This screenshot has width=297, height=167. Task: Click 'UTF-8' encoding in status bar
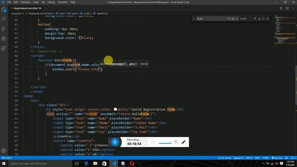(249, 158)
